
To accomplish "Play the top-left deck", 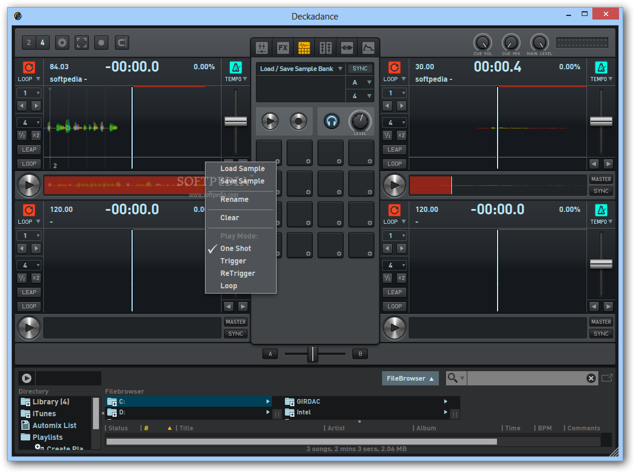I will coord(29,185).
